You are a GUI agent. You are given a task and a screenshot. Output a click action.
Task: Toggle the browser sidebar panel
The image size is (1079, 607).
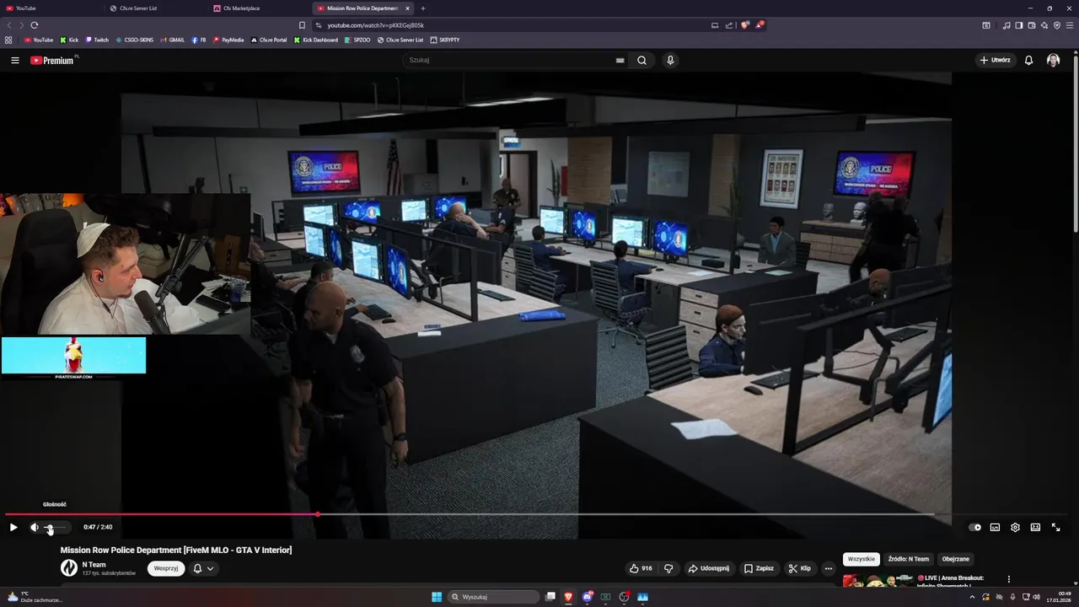pos(1019,25)
